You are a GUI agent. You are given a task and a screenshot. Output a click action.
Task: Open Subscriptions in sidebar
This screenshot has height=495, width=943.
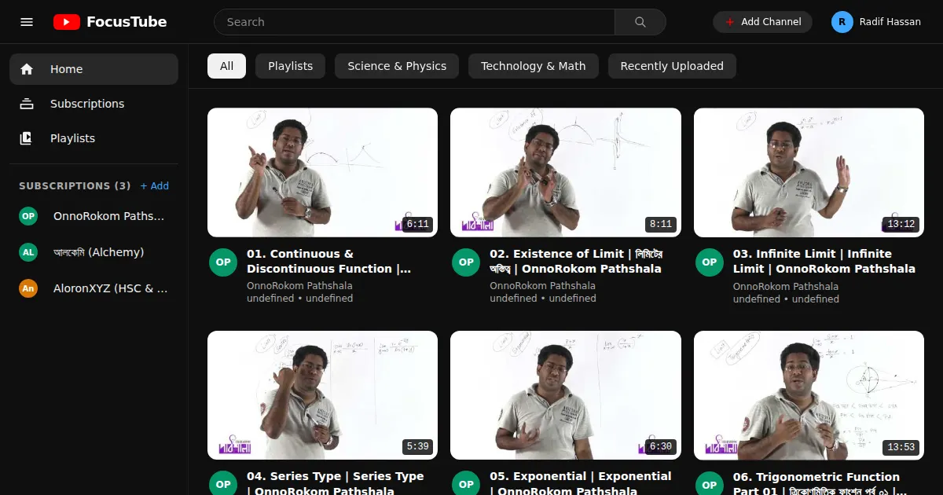click(94, 104)
